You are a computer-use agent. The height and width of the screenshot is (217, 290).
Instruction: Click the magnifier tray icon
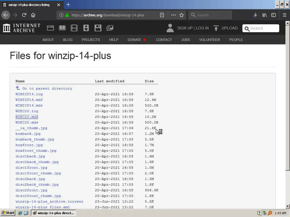pyautogui.click(x=270, y=213)
